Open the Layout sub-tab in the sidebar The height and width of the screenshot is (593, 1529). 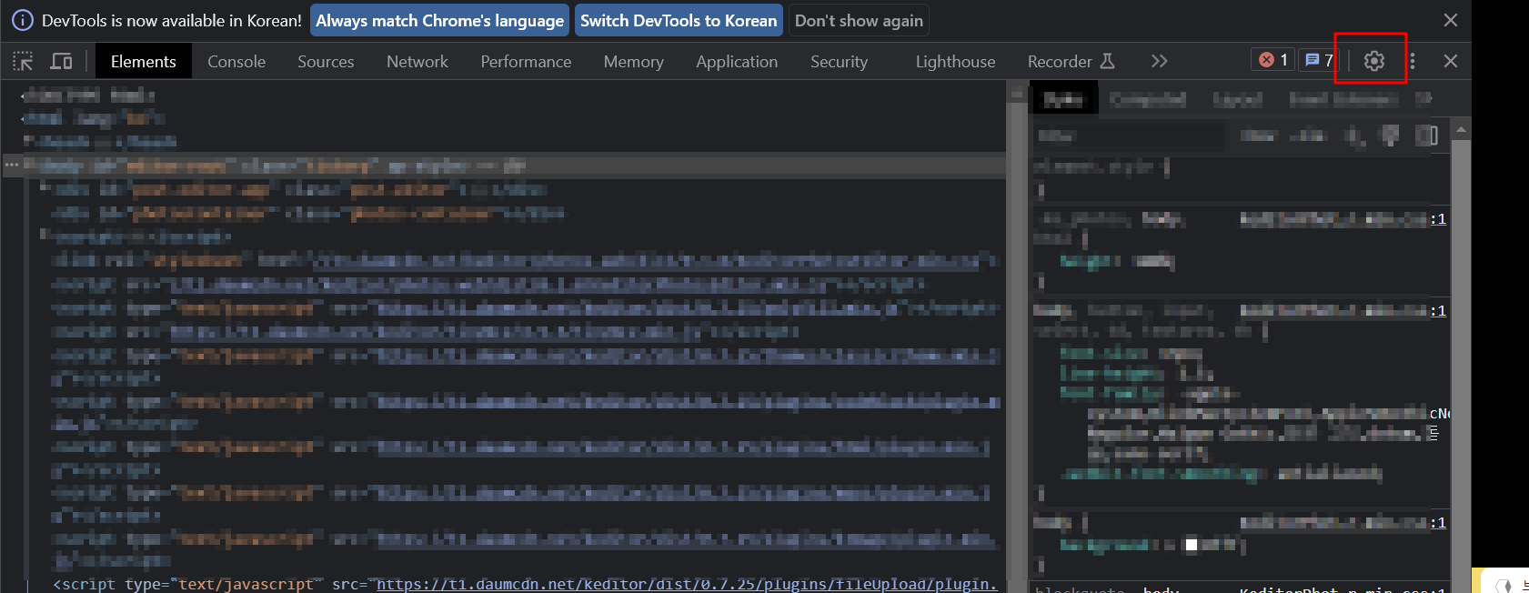tap(1237, 98)
